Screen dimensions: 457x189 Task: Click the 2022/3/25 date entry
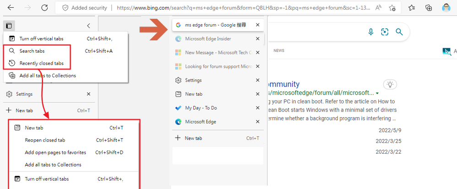pyautogui.click(x=388, y=141)
